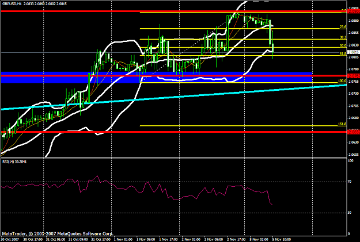Click the 1 Nov 17:00 time label
The height and width of the screenshot is (242, 360).
169,240
